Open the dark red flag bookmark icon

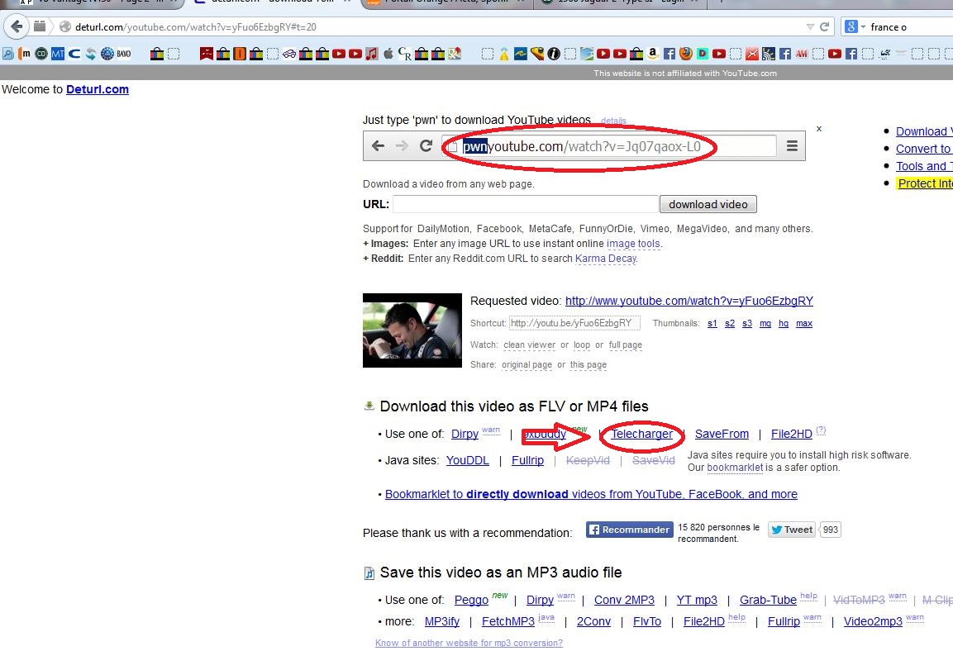click(x=207, y=54)
